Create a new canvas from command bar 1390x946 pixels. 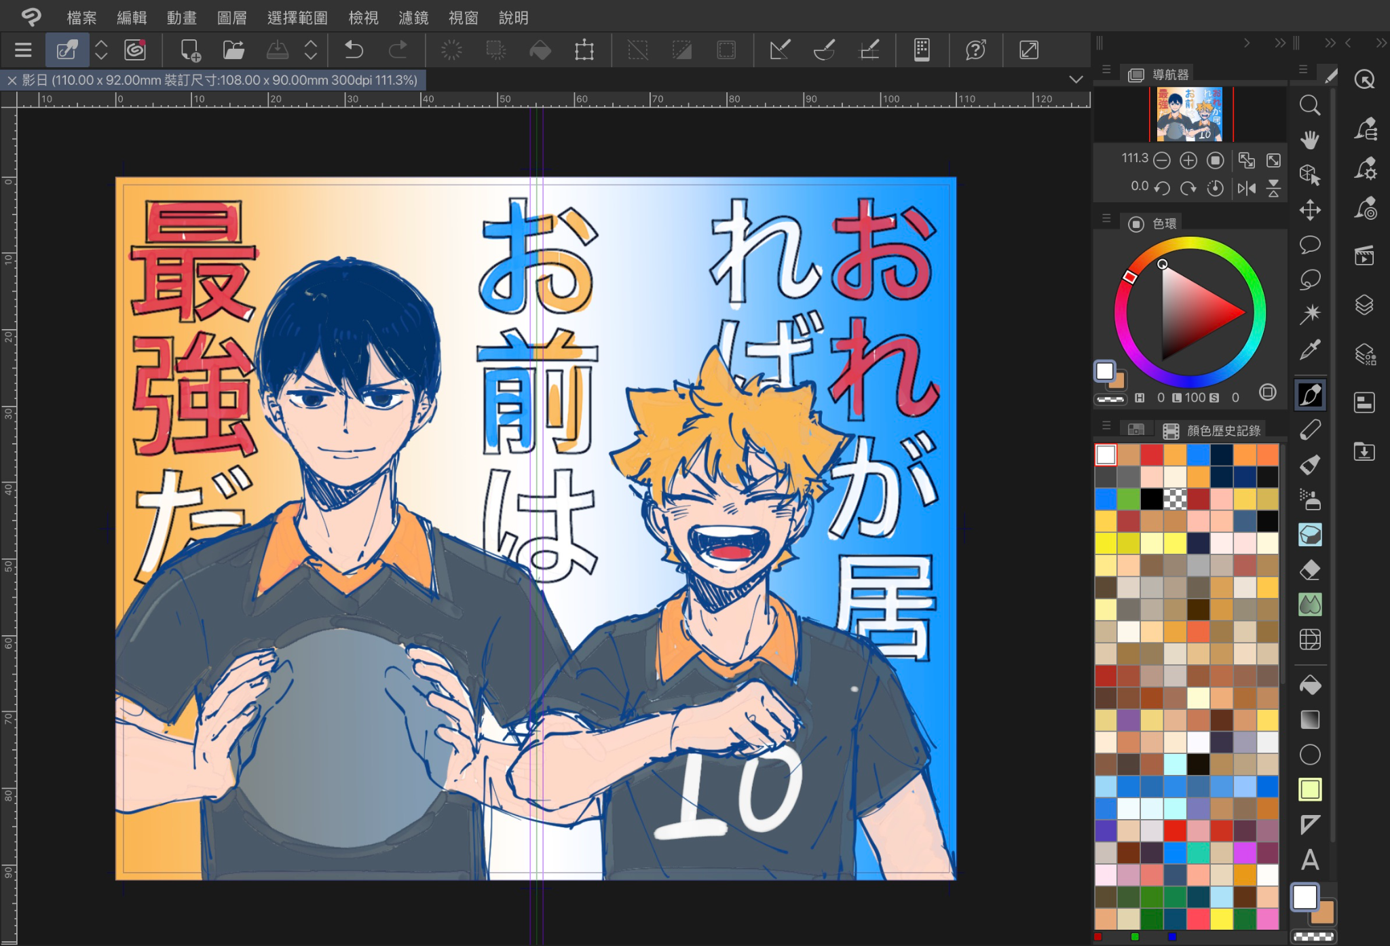(190, 50)
